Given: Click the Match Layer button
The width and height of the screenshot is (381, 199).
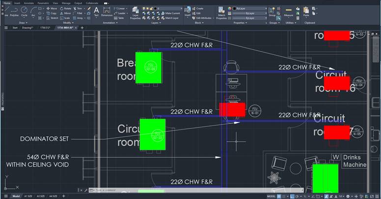Looking at the screenshot, I should [x=170, y=18].
